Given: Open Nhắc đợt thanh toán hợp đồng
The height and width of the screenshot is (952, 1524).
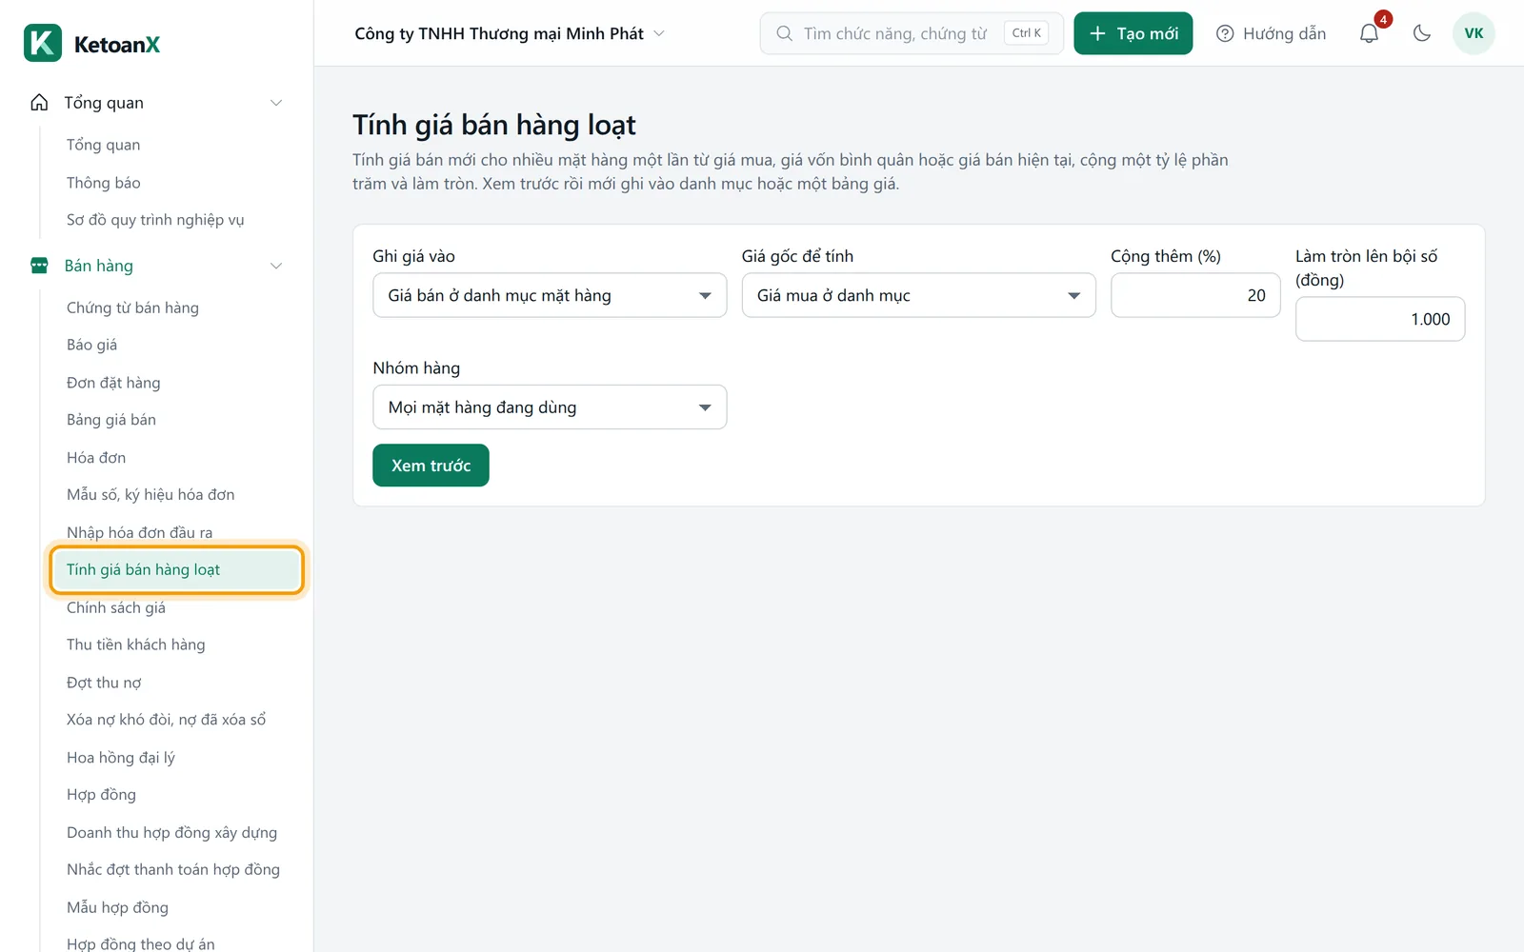Looking at the screenshot, I should [x=173, y=870].
